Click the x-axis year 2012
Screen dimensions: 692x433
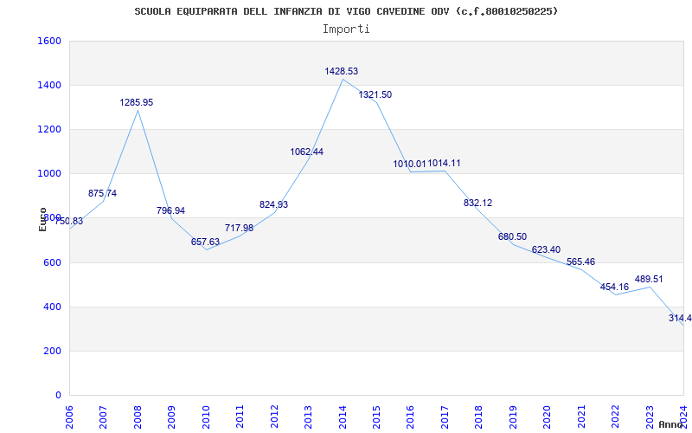274,417
